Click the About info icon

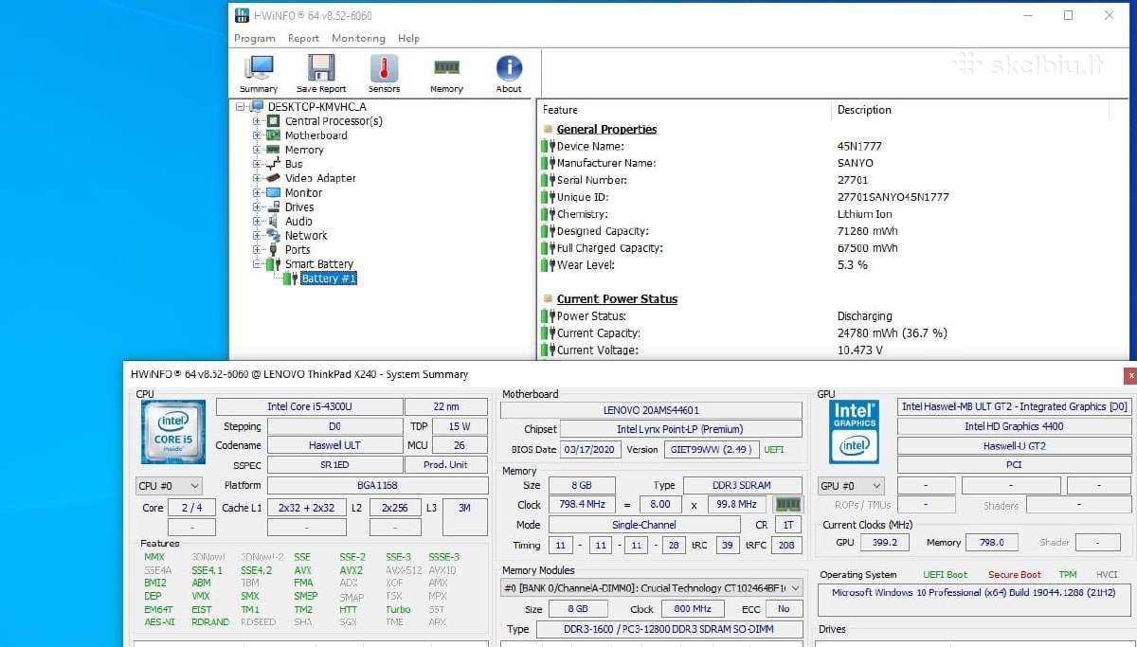click(509, 68)
